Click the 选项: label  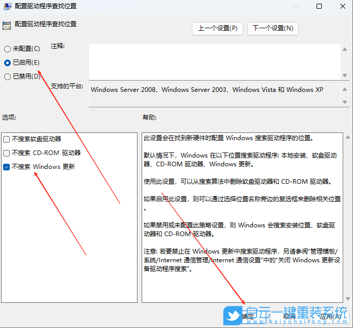9,117
